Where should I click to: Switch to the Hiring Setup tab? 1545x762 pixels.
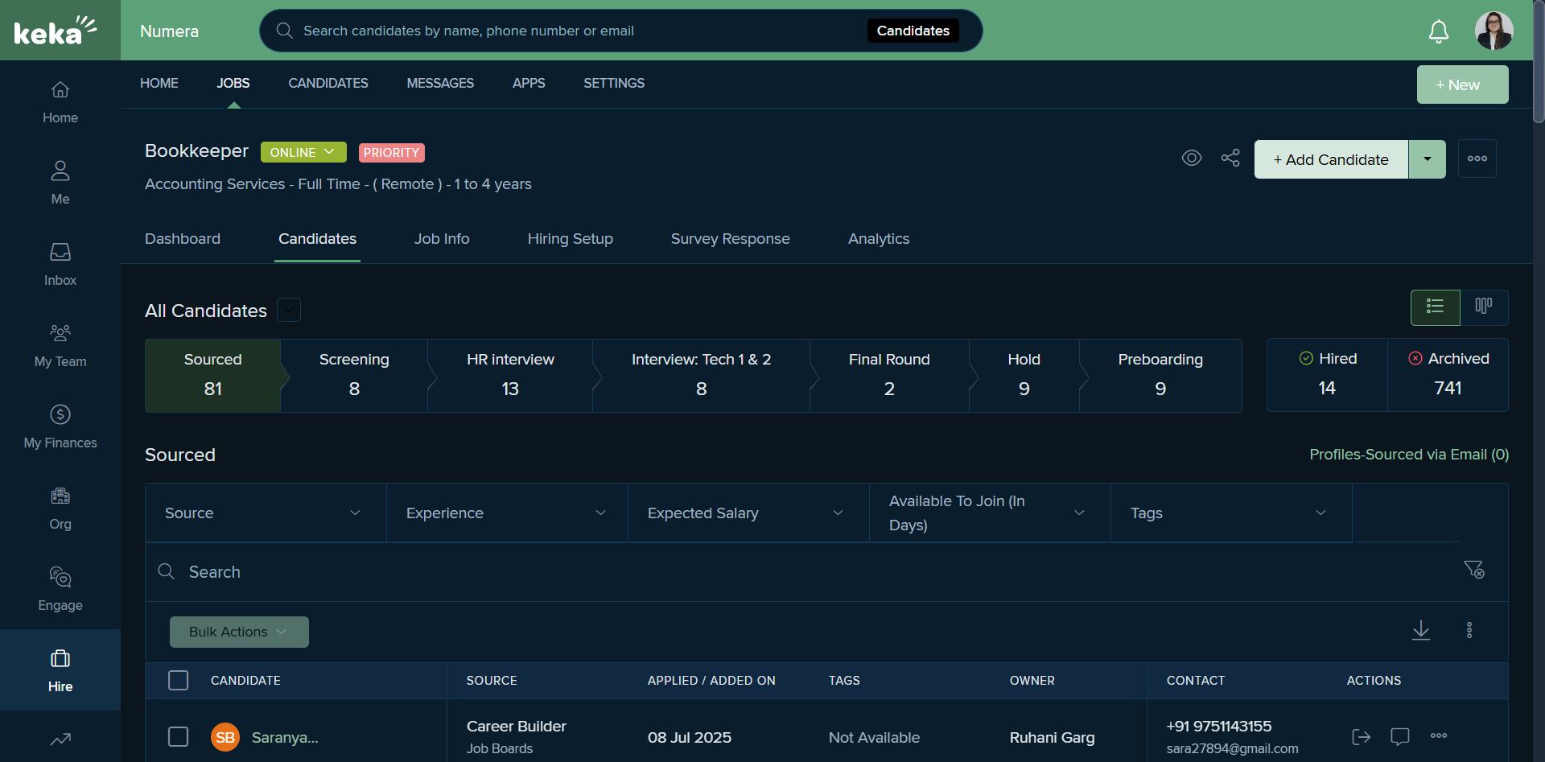pos(571,238)
